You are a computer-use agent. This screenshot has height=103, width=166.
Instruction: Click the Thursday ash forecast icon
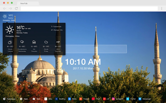[34, 42]
